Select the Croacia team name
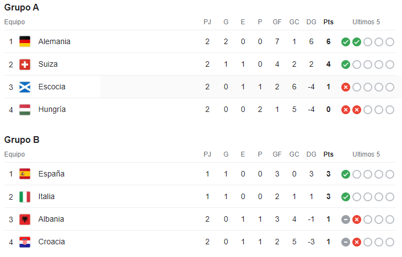Screen dimensions: 402x257 point(51,242)
